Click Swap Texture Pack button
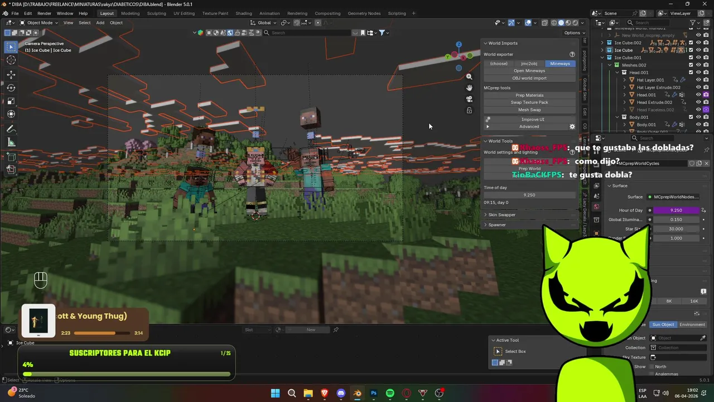This screenshot has height=402, width=714. coord(529,103)
